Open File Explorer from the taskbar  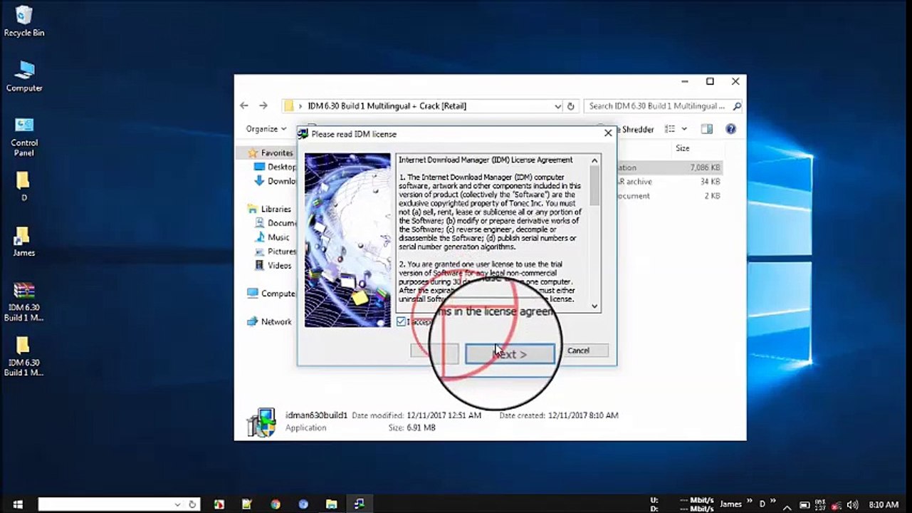pyautogui.click(x=331, y=504)
